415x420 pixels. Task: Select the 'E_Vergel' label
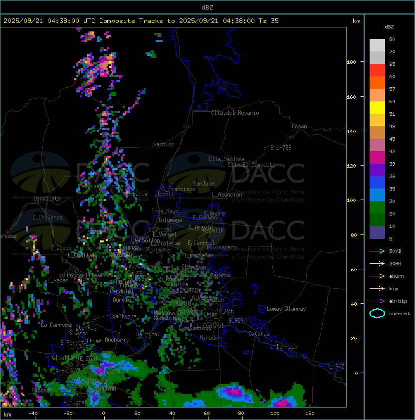[x=165, y=234]
